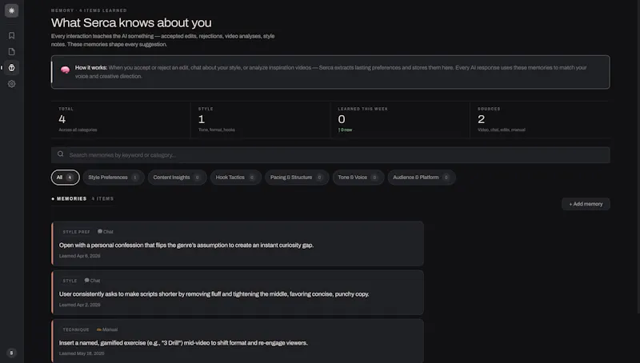Screen dimensions: 640x363
Task: Open the document icon in the sidebar
Action: [x=11, y=52]
